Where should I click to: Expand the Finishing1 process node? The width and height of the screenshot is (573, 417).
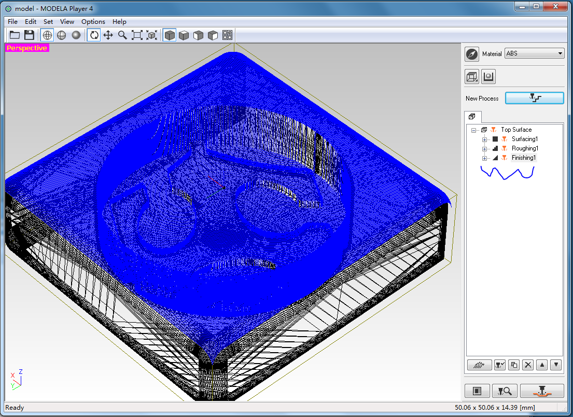[484, 158]
